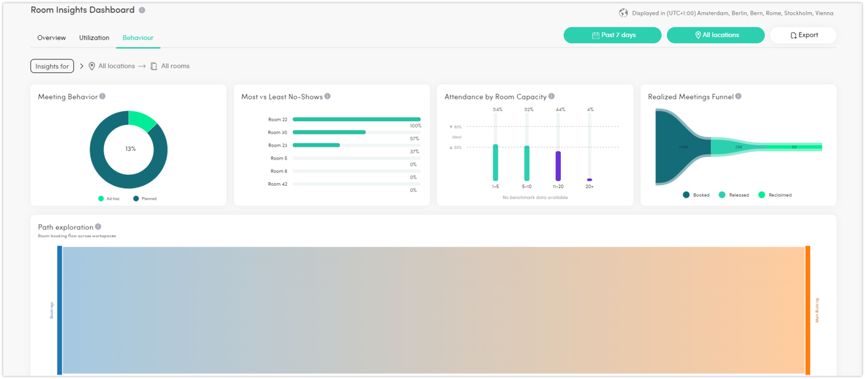The height and width of the screenshot is (379, 865).
Task: Open the Meeting Behavior info tooltip
Action: [x=102, y=96]
